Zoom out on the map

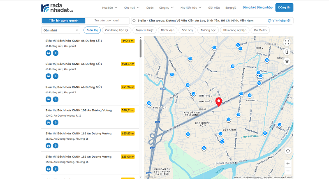point(288,171)
